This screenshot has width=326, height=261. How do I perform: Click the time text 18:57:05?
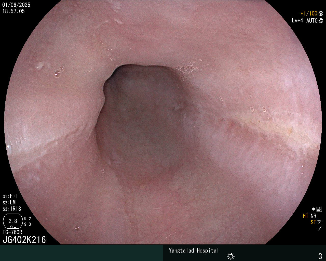(x=13, y=11)
